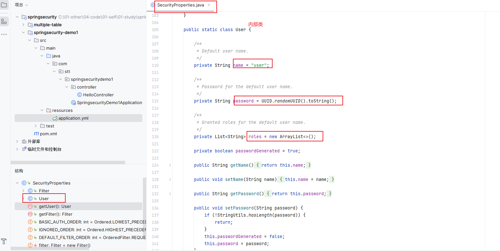Click line number 115 in gutter
Image resolution: width=500 pixels, height=251 pixels.
point(155,101)
